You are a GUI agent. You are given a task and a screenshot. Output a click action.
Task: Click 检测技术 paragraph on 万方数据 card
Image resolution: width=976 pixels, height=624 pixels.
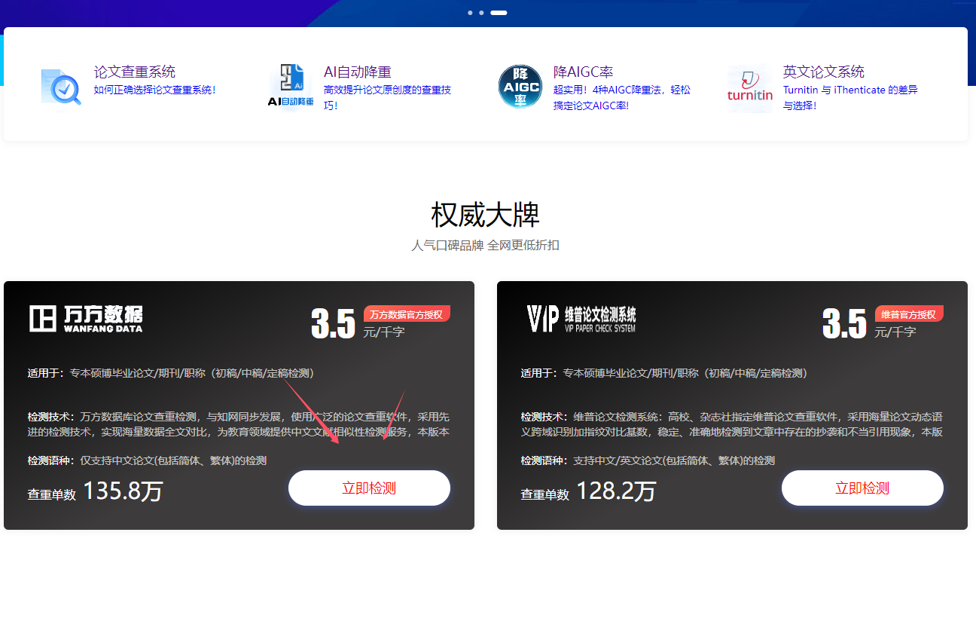tap(239, 424)
